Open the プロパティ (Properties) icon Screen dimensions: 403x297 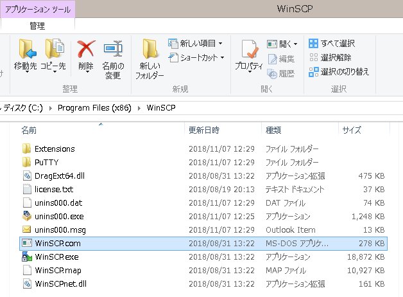249,49
